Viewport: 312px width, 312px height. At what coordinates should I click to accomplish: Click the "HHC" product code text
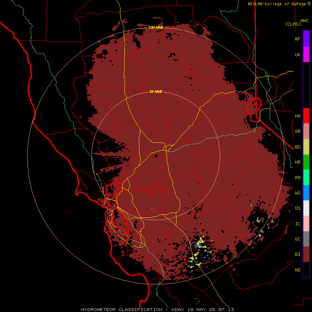coord(305,21)
